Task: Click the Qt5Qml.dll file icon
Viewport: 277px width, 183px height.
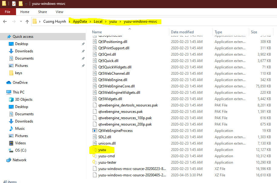Action: [x=95, y=54]
